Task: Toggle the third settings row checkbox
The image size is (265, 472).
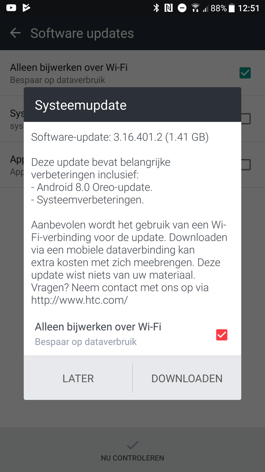Action: point(246,165)
